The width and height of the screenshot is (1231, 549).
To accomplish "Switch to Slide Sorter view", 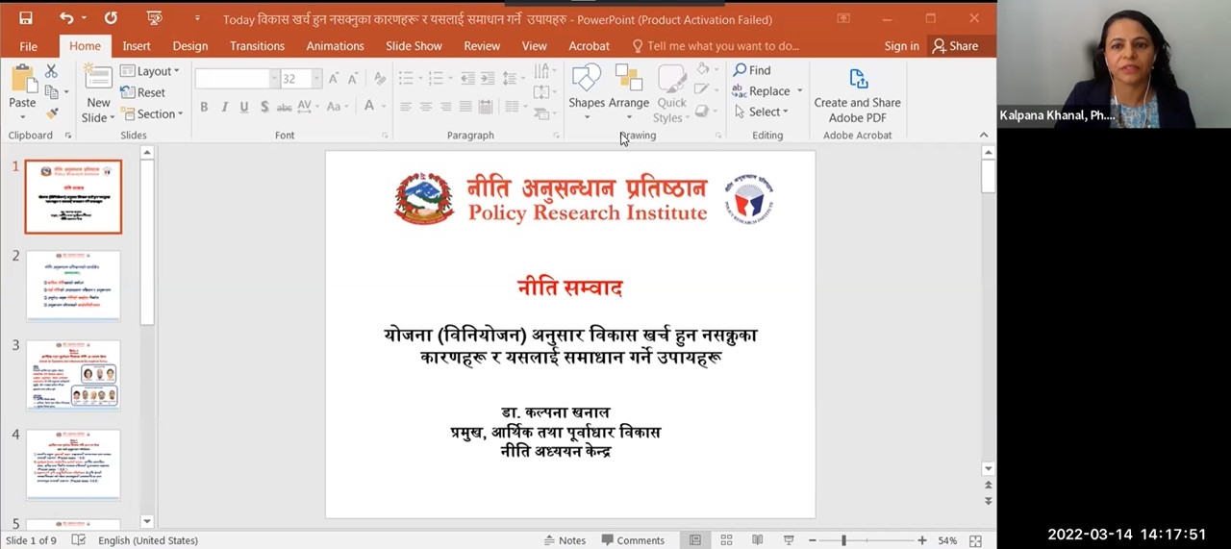I will click(x=726, y=540).
